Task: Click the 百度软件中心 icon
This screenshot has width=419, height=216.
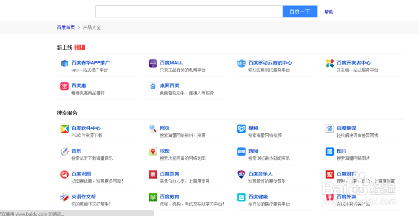Action: click(65, 129)
